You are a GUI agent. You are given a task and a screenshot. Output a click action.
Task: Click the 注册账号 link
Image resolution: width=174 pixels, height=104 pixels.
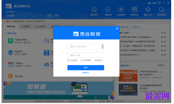pos(85,73)
